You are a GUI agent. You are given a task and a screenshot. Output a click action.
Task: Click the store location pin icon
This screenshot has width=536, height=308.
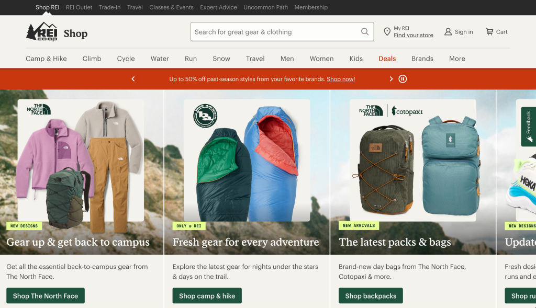[387, 32]
